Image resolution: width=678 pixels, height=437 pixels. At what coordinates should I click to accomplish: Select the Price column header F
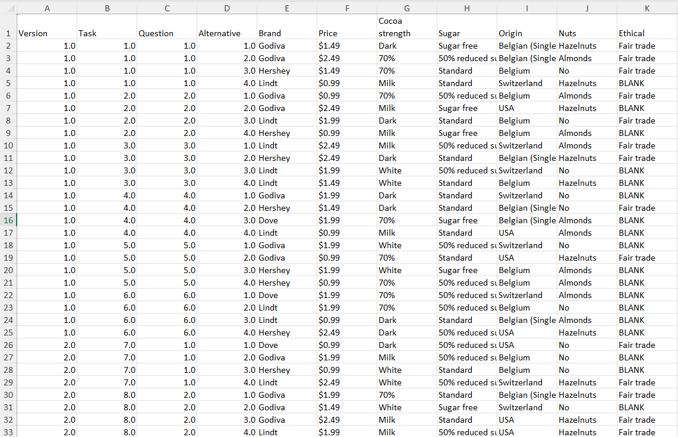347,8
